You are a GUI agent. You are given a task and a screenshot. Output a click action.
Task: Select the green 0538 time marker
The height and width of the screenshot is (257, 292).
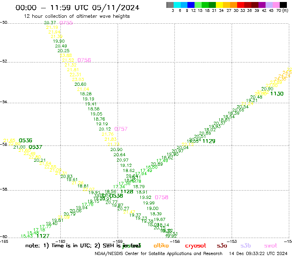116,196
